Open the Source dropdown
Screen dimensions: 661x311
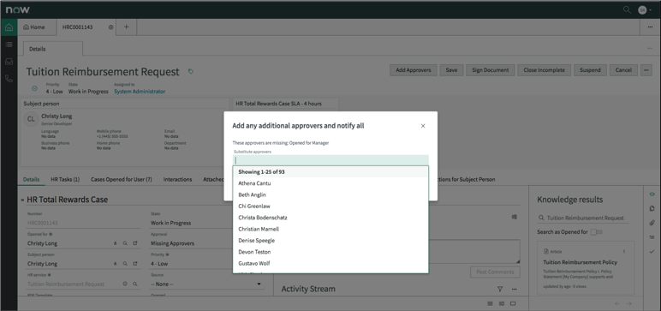[207, 284]
